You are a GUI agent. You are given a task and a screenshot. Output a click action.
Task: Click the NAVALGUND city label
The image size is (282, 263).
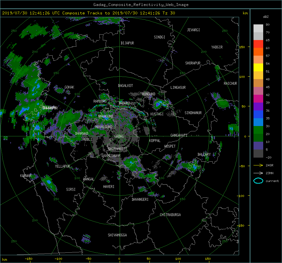click(x=104, y=127)
